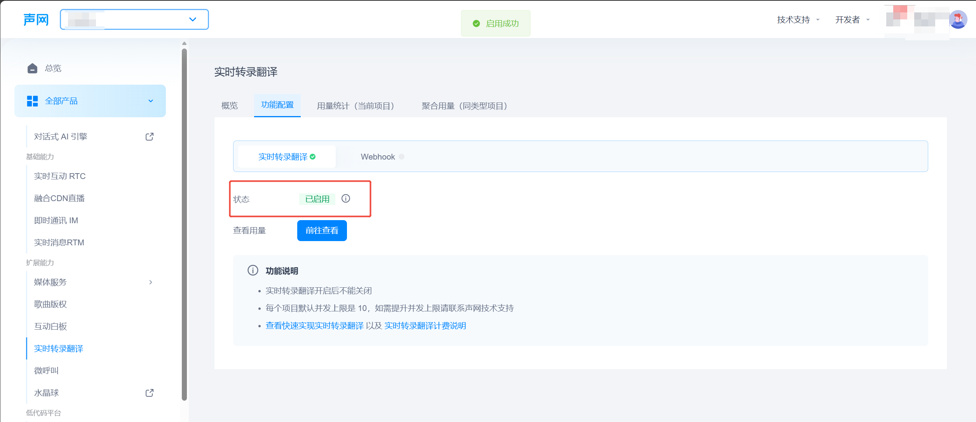Click Webhook status indicator dot
Screen dimensions: 976x422
[x=402, y=157]
